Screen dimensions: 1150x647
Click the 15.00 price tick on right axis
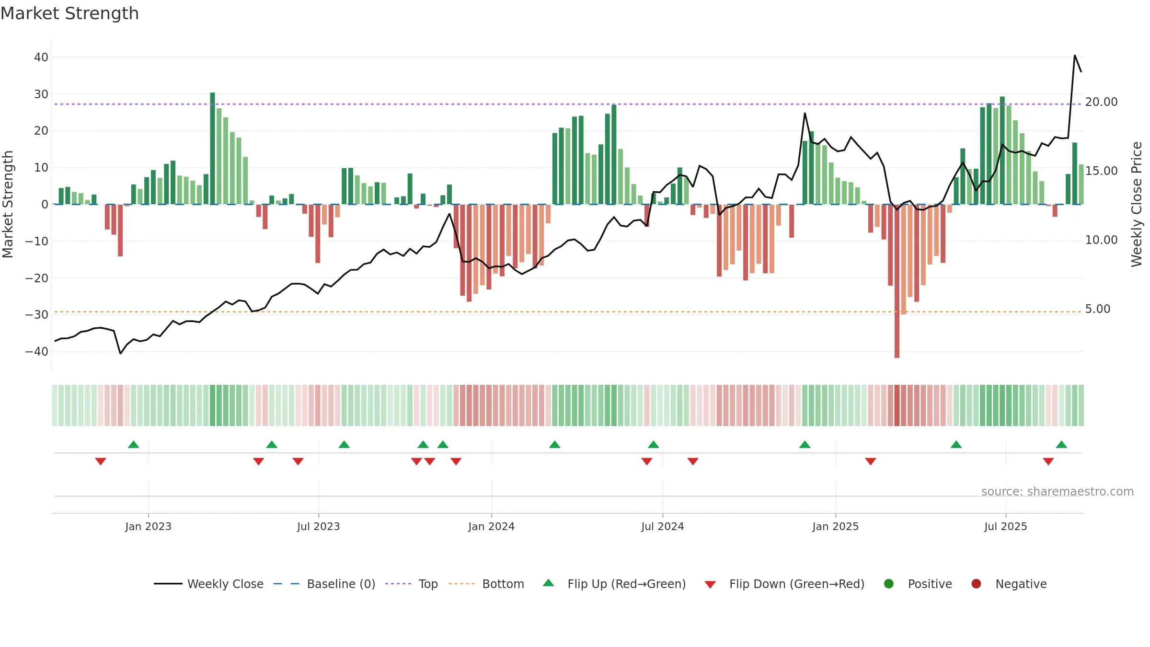(x=1102, y=171)
